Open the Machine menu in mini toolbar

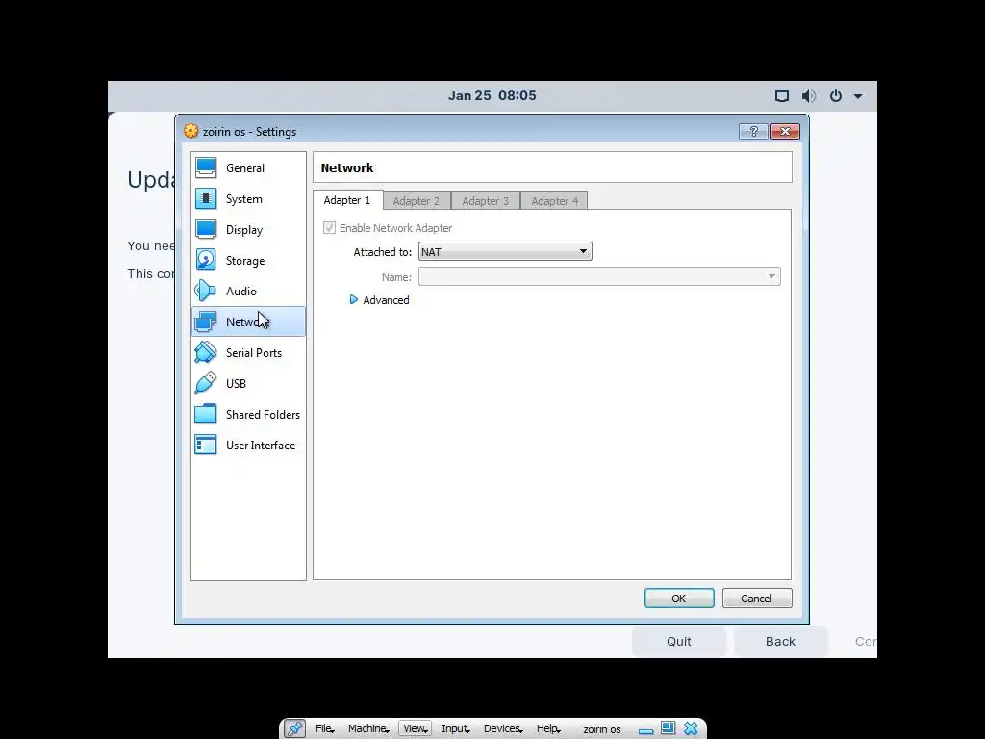[368, 728]
